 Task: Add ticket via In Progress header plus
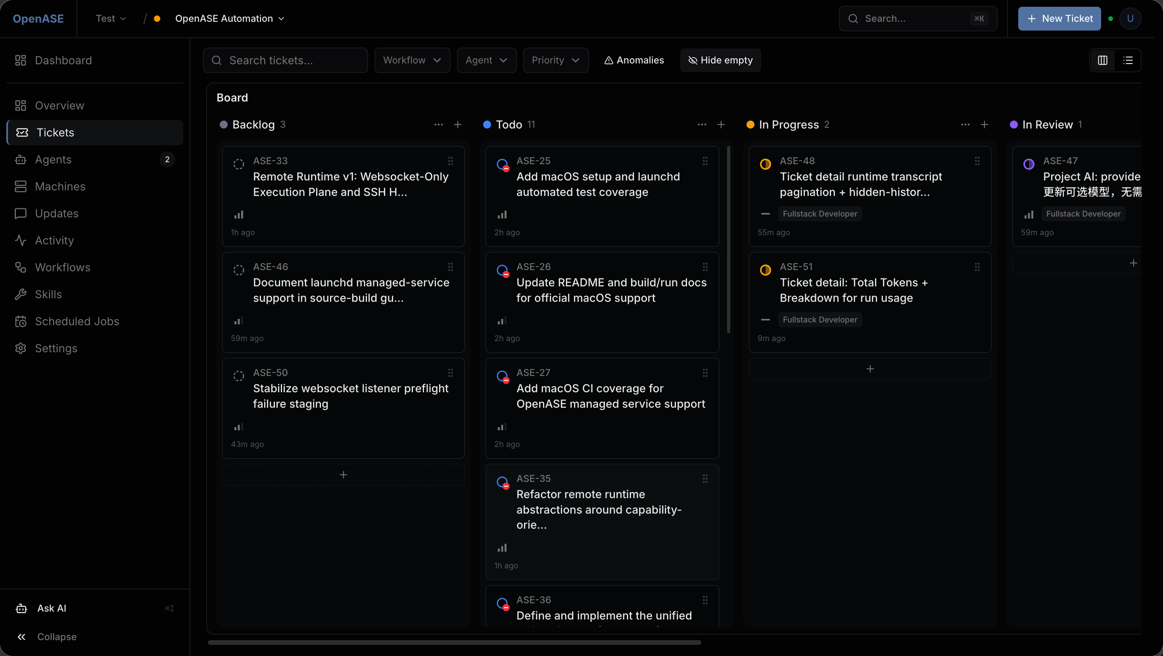pos(984,125)
